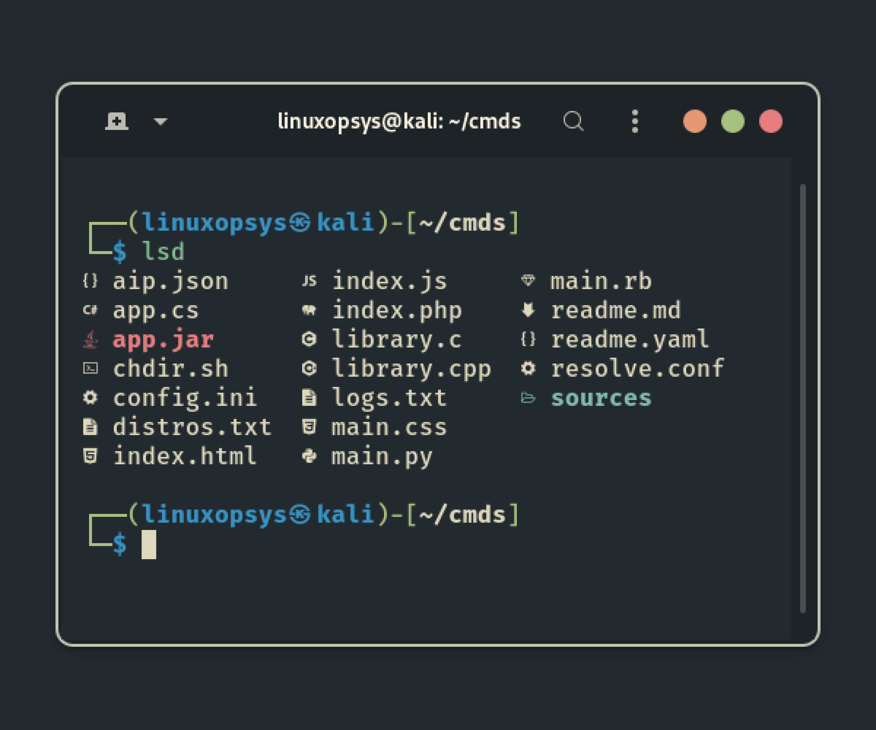The image size is (876, 730).
Task: Click the gear icon beside config.ini
Action: click(x=91, y=398)
